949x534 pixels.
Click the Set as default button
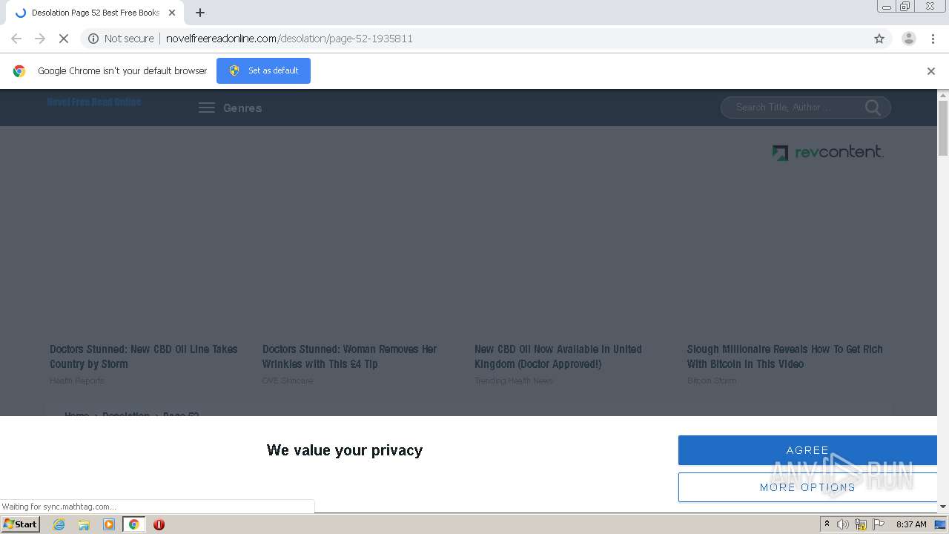point(263,70)
